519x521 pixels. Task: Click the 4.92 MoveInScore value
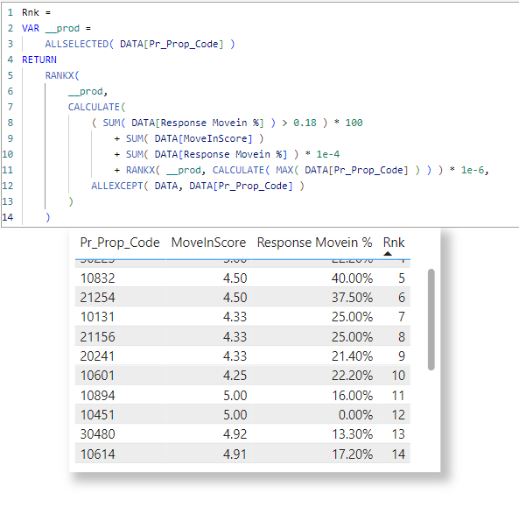point(235,434)
